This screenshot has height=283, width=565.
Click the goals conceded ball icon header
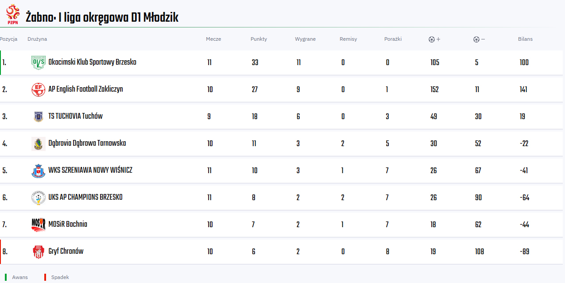(x=476, y=39)
